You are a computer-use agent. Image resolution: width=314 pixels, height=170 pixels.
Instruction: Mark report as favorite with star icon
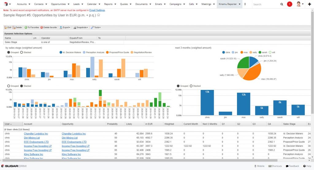[x=98, y=15]
